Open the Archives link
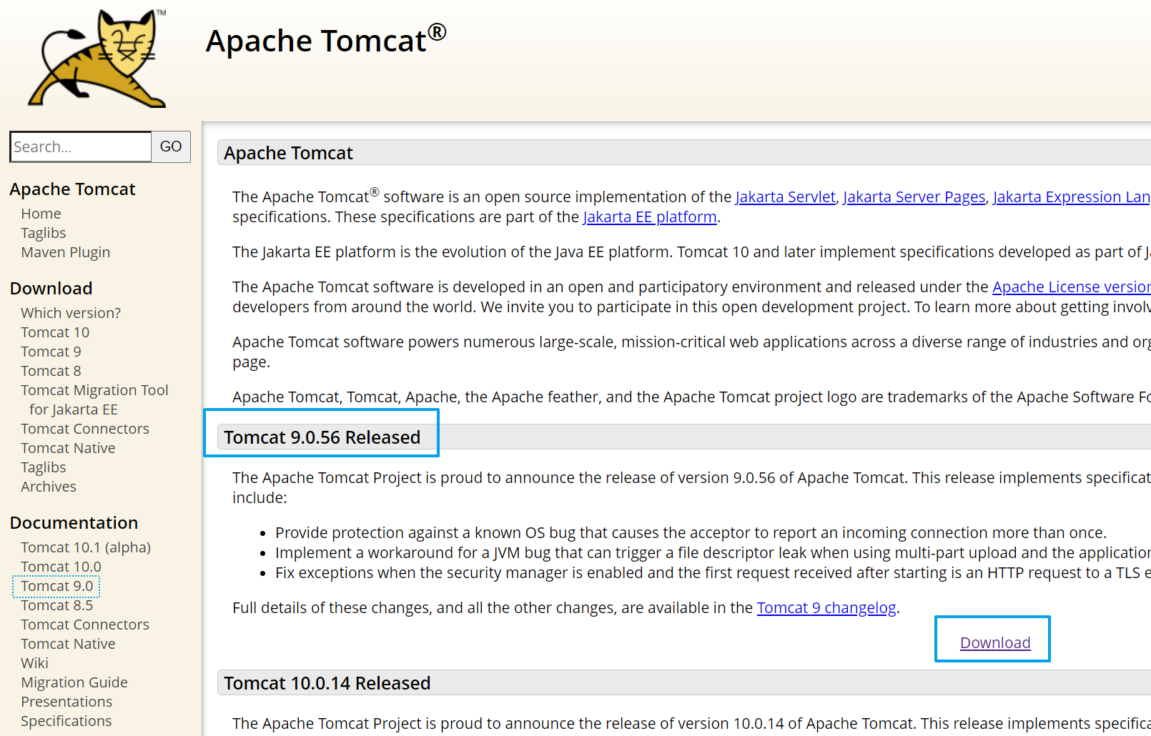The height and width of the screenshot is (736, 1151). pyautogui.click(x=48, y=487)
